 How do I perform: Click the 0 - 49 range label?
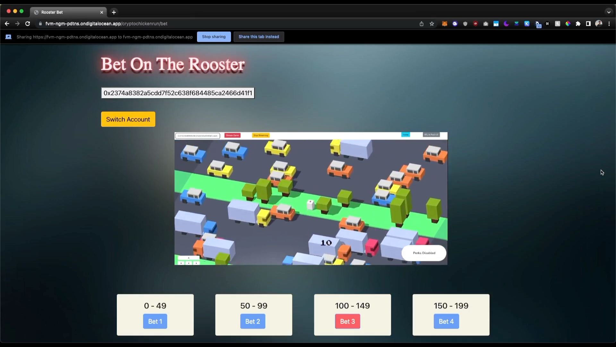(x=155, y=306)
